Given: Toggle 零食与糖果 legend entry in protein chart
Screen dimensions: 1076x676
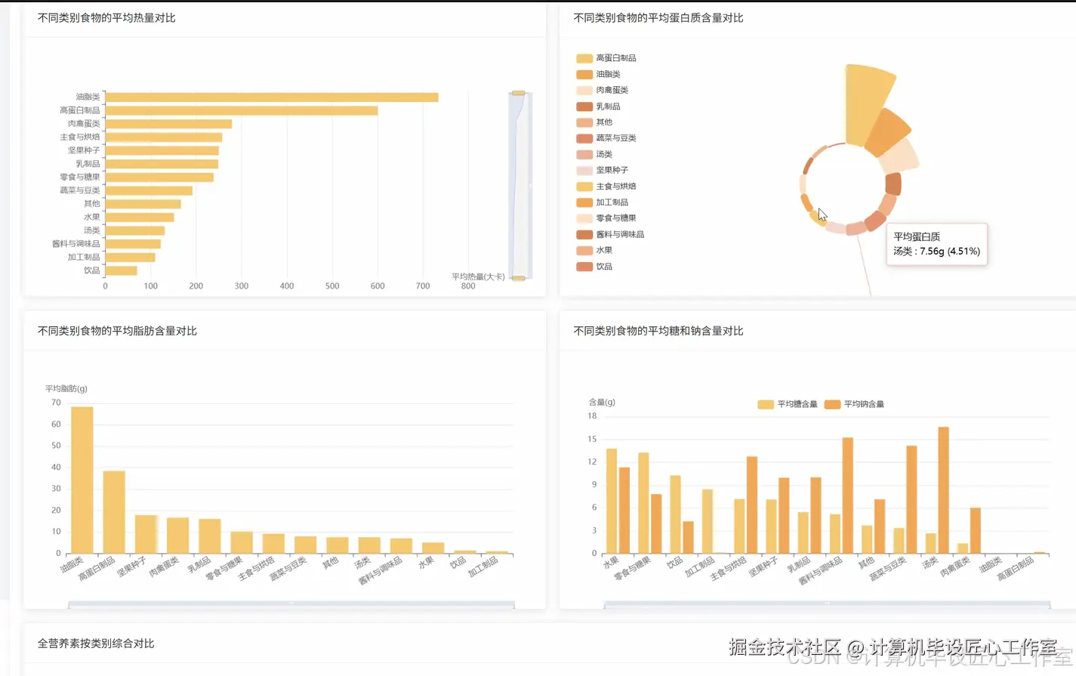Looking at the screenshot, I should coord(606,218).
